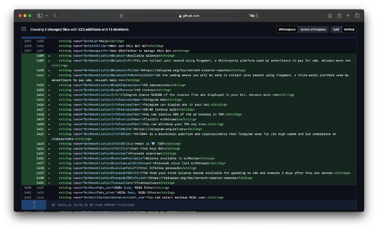Reload the page with refresh icon

[257, 16]
